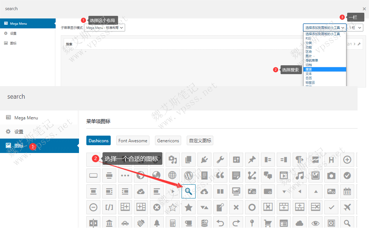Pick the shopping cart icon
369x228 pixels.
pyautogui.click(x=268, y=223)
